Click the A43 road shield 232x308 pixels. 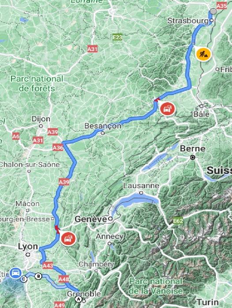[48, 266]
